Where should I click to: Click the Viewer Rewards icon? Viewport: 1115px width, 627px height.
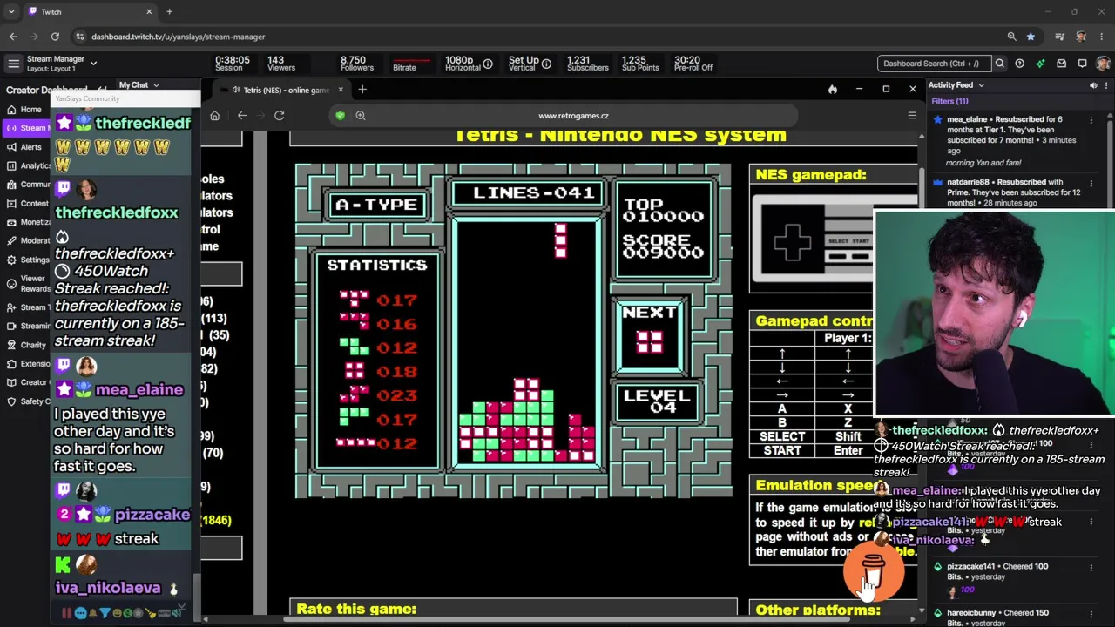pyautogui.click(x=11, y=284)
